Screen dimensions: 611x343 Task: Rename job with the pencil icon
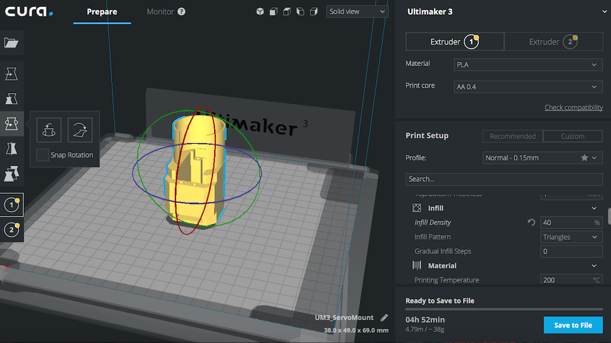[x=384, y=318]
